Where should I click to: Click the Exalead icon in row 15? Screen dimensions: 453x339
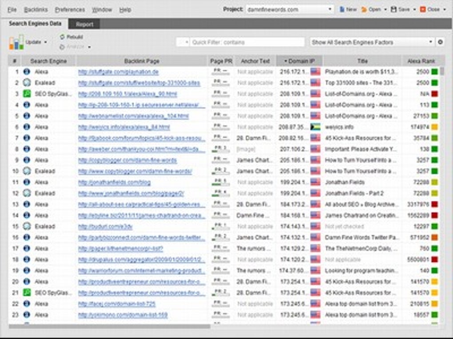click(27, 226)
